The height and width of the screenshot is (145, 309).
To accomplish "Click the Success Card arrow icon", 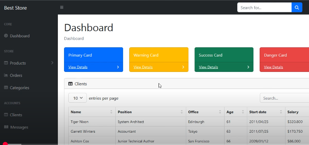I will pyautogui.click(x=248, y=67).
